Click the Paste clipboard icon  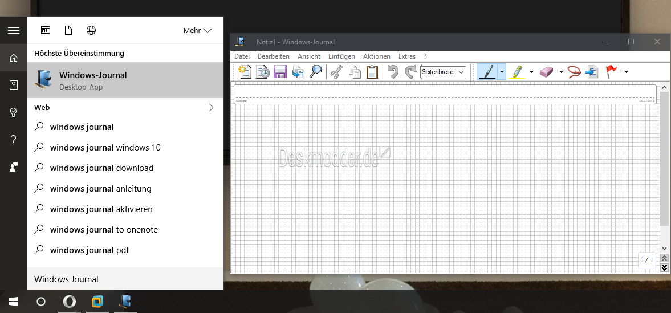[x=372, y=72]
